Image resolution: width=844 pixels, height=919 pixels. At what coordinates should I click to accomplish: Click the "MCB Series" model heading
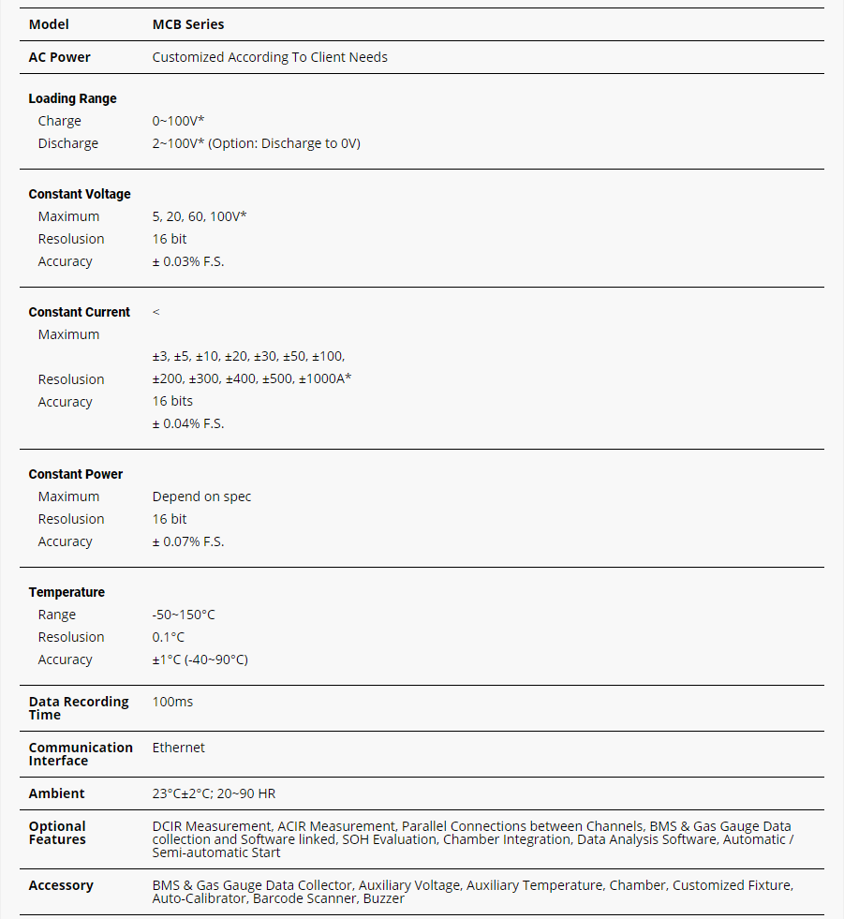(188, 24)
